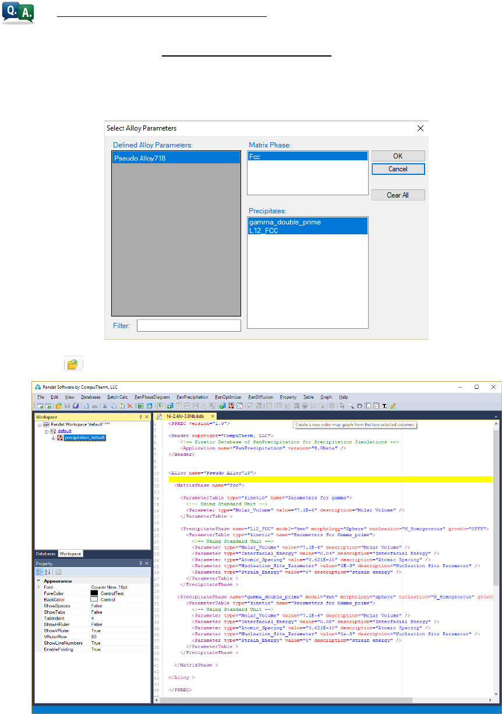The image size is (502, 714).
Task: Open the Help menu
Action: point(344,397)
